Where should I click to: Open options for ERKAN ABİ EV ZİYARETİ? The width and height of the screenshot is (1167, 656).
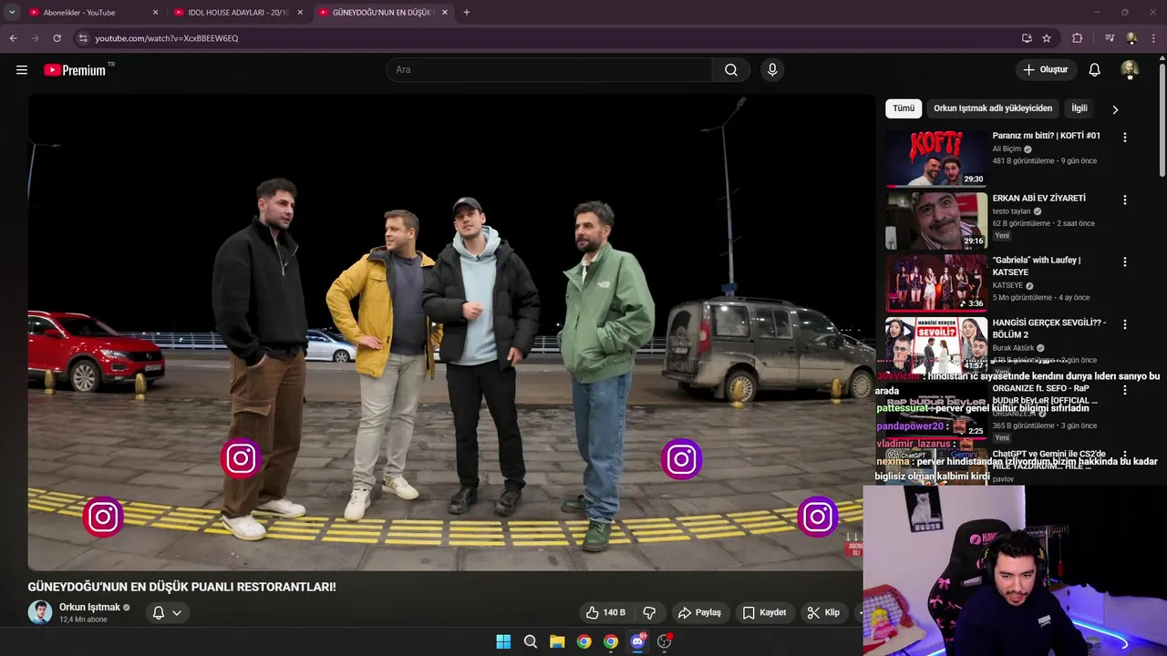coord(1125,200)
